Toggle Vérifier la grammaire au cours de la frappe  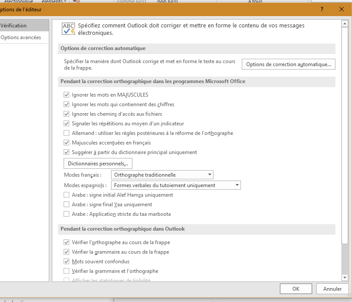(66, 252)
